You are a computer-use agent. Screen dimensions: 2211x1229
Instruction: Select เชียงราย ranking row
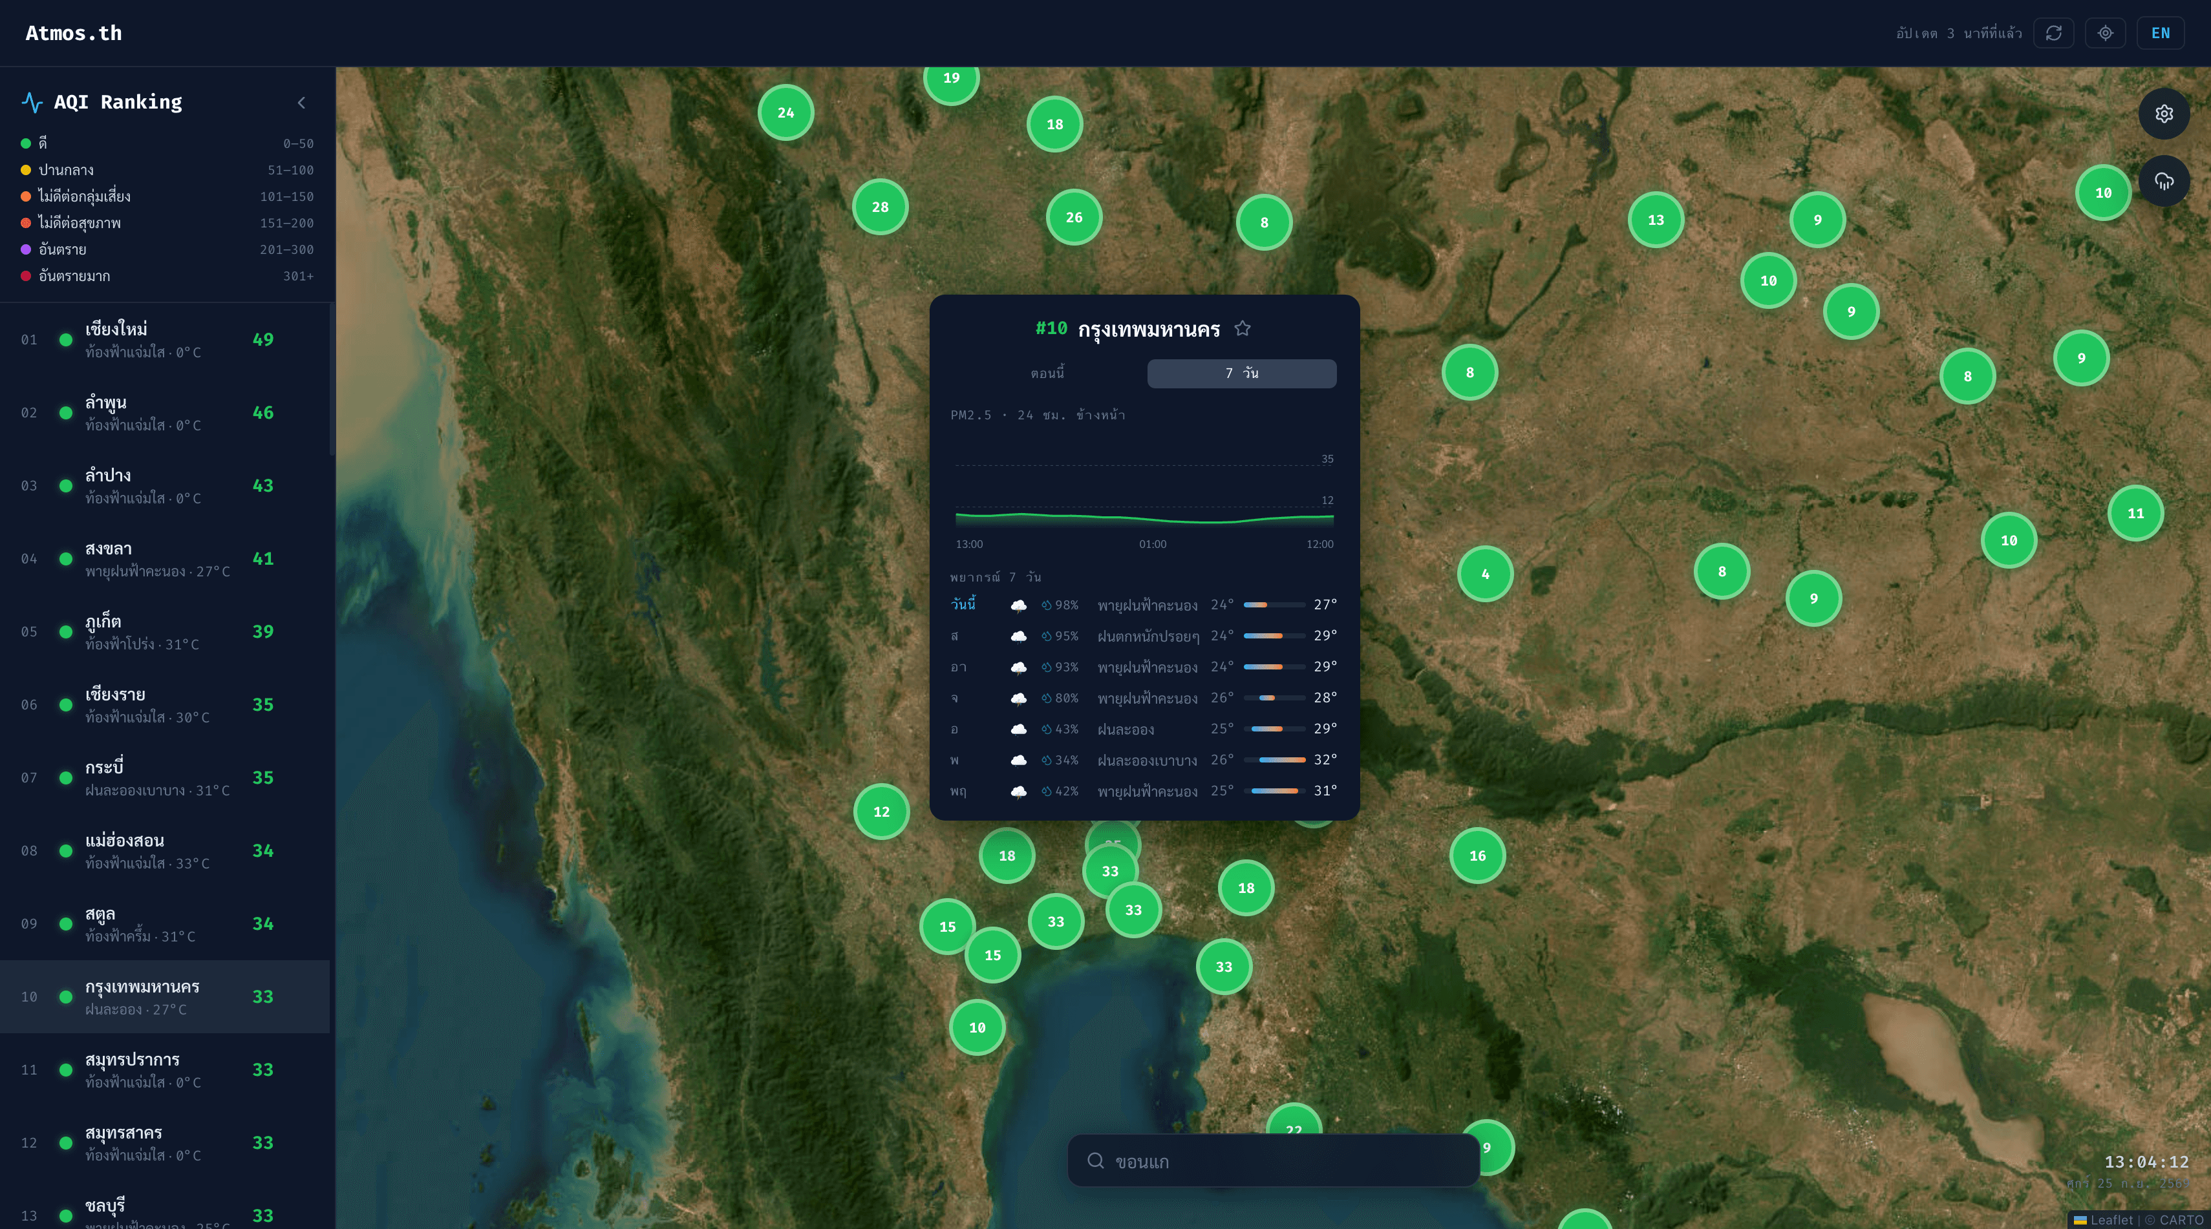(165, 704)
